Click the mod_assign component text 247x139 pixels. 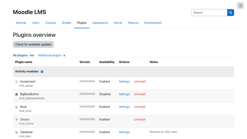coord(26,85)
